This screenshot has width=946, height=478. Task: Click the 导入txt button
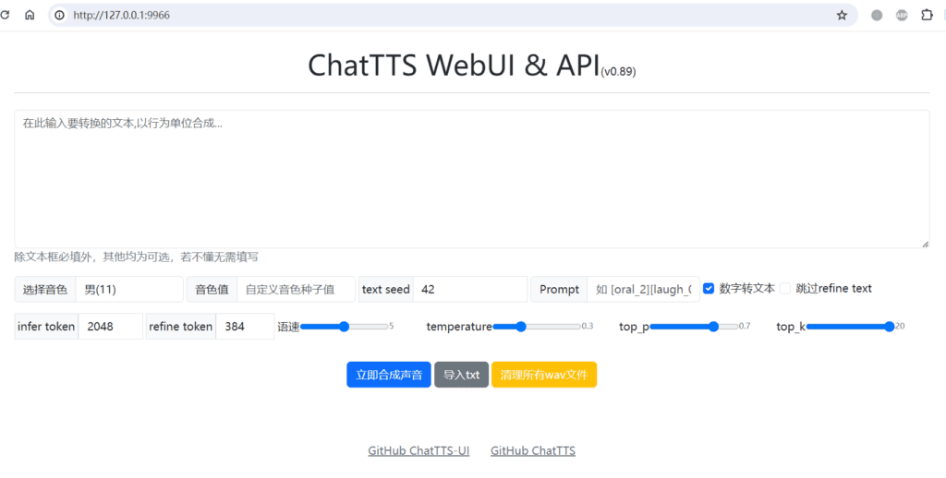(x=461, y=375)
